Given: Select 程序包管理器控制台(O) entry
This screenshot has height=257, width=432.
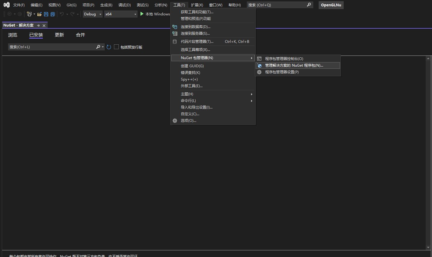Looking at the screenshot, I should coord(298,59).
